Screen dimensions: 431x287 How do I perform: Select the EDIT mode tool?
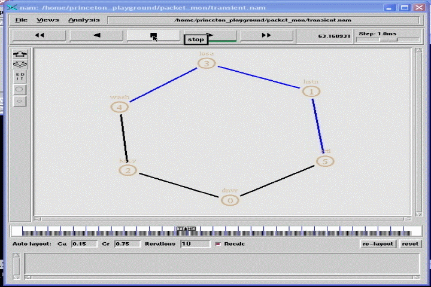[x=20, y=77]
